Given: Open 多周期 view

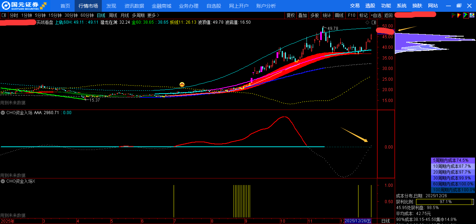Looking at the screenshot, I should pyautogui.click(x=138, y=15).
